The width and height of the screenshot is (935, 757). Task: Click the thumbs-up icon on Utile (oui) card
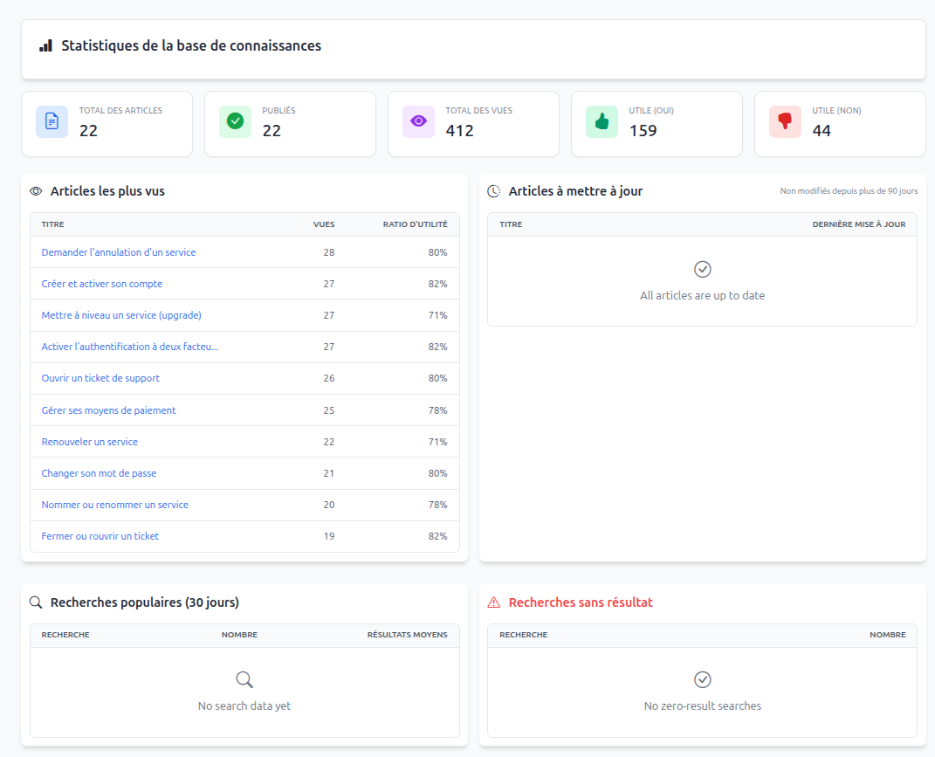[x=601, y=121]
